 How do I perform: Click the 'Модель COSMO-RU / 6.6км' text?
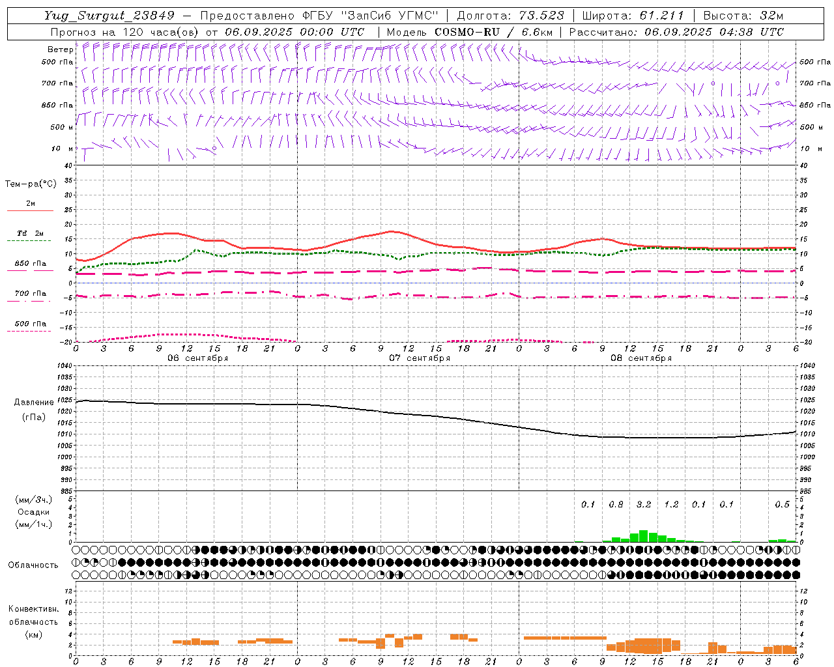[470, 32]
